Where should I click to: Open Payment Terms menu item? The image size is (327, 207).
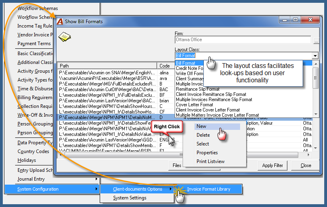[x=34, y=44]
